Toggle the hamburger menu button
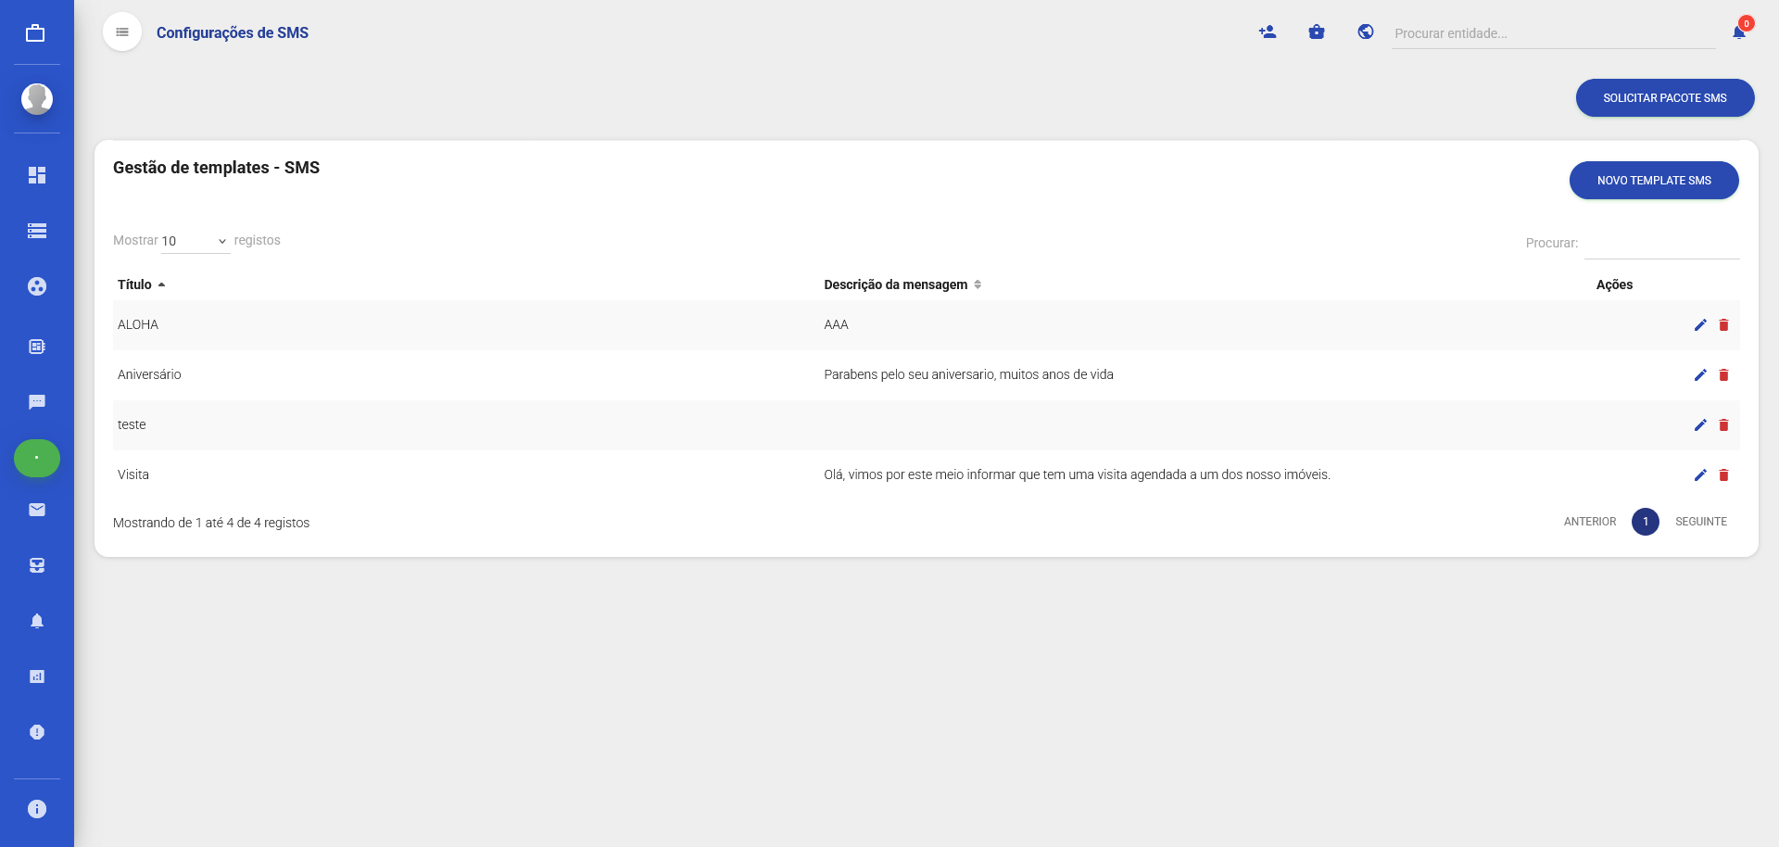 click(122, 32)
